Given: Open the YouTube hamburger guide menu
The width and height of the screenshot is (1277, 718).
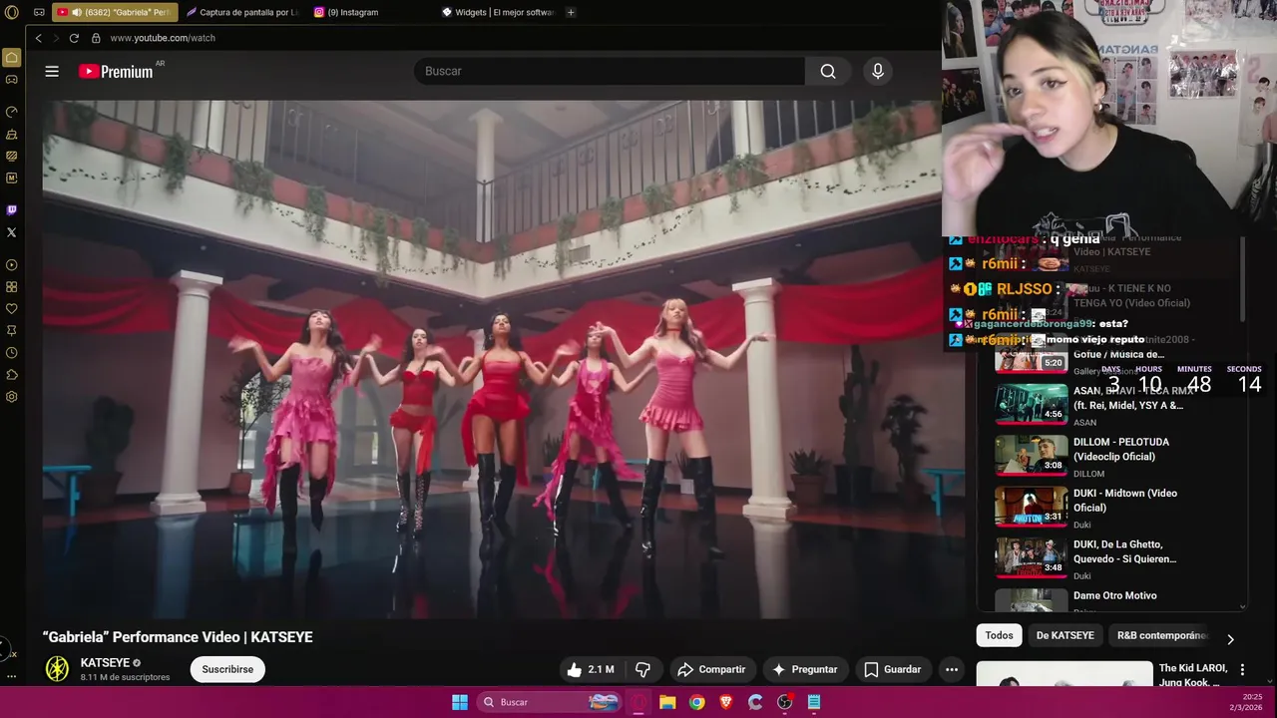Looking at the screenshot, I should 52,71.
